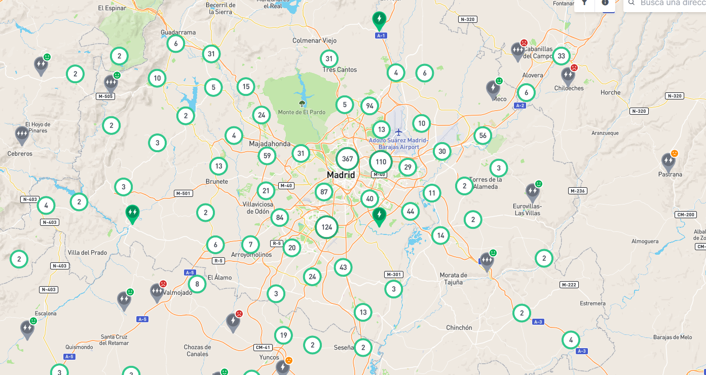Select the green charger pin above Villa del Prado
The width and height of the screenshot is (706, 375).
click(132, 213)
